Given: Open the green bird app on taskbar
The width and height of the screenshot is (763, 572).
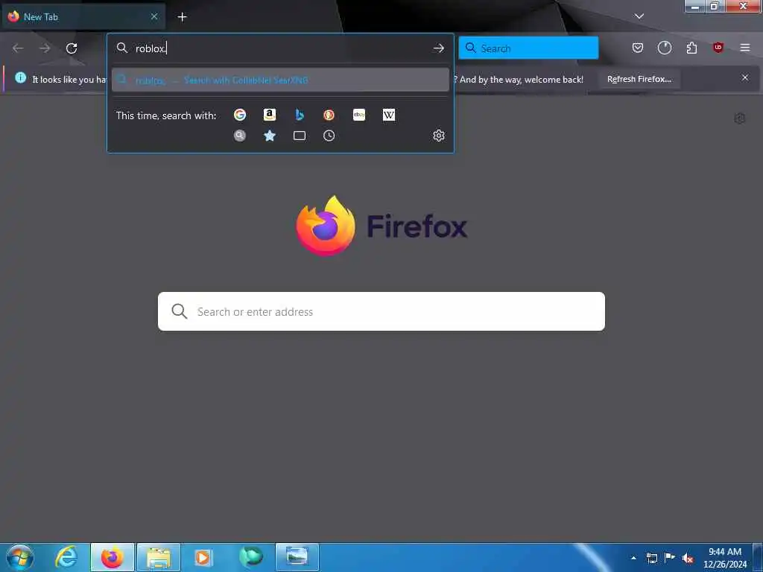Looking at the screenshot, I should coord(250,557).
